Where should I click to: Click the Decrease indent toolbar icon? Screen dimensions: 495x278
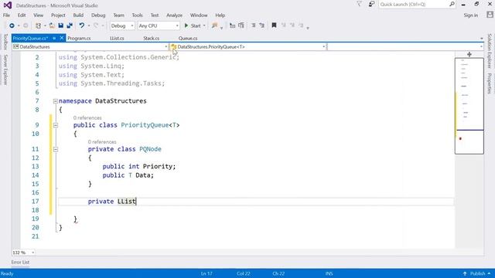point(232,25)
